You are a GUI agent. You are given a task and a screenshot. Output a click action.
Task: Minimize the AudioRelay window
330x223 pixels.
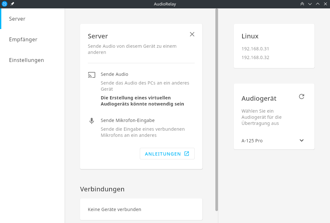click(x=310, y=4)
